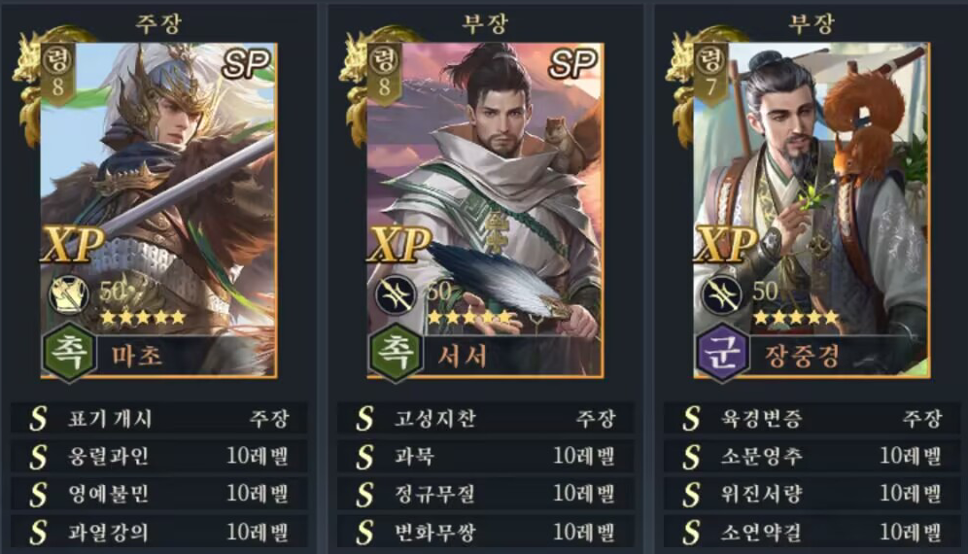
Task: Click 서서's archer troop type icon
Action: click(396, 294)
